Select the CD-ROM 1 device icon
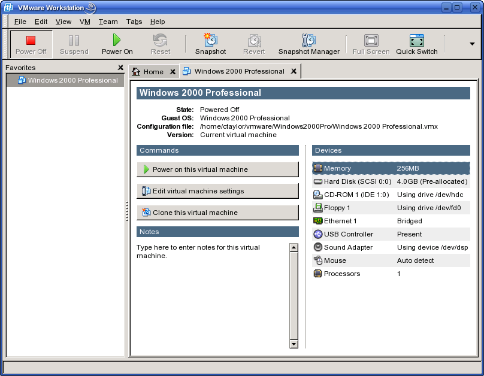Viewport: 484px width, 376px height. click(x=317, y=195)
